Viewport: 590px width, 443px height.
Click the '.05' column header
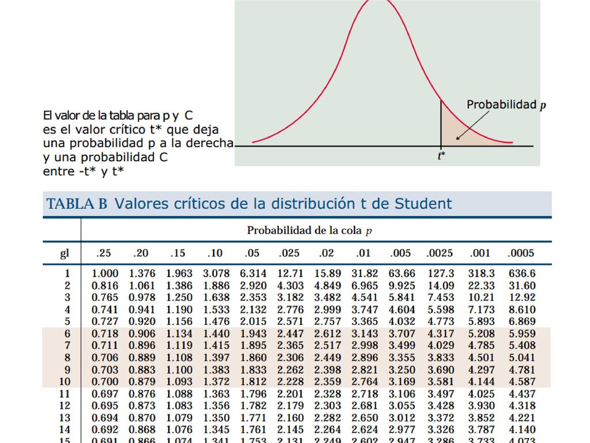tap(252, 253)
